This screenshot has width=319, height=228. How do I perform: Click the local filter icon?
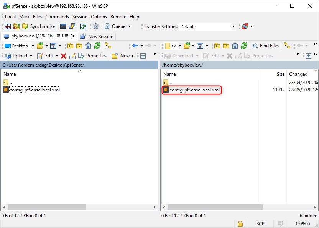click(x=53, y=46)
